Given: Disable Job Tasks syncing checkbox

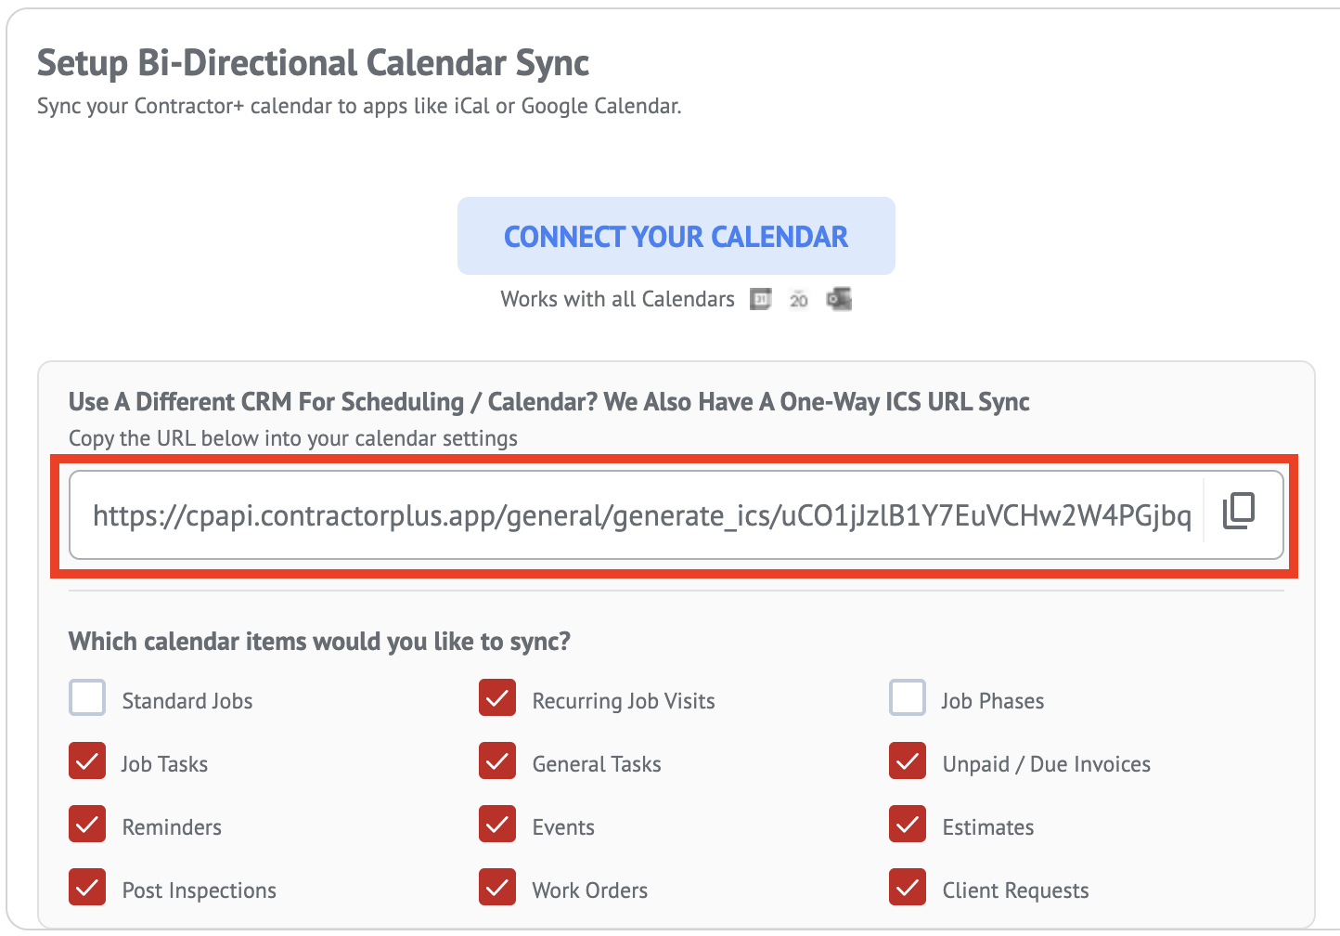Looking at the screenshot, I should click(x=87, y=761).
